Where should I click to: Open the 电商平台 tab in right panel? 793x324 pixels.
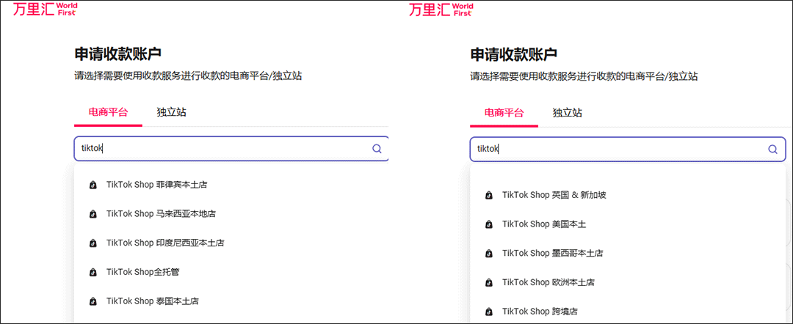click(504, 112)
